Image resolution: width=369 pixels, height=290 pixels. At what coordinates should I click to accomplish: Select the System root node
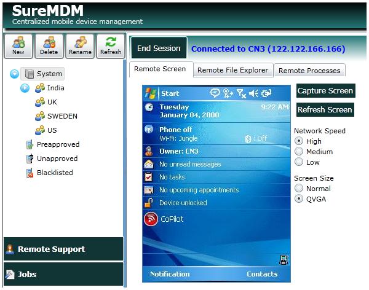[x=42, y=74]
